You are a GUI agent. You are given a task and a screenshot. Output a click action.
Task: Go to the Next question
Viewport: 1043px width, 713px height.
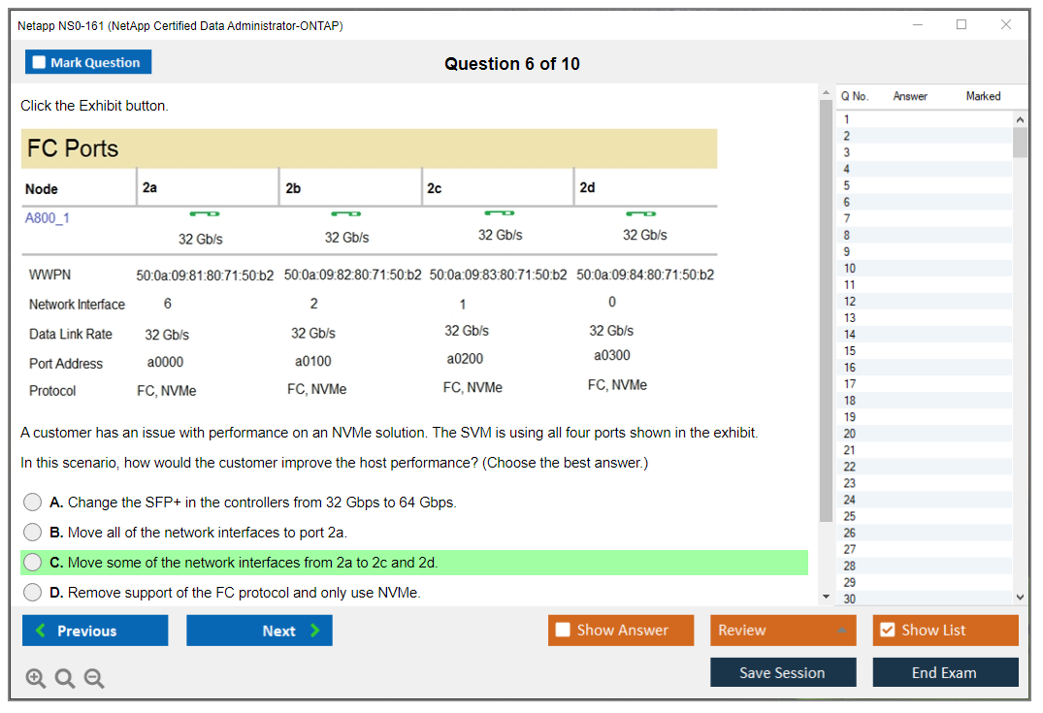pyautogui.click(x=259, y=631)
